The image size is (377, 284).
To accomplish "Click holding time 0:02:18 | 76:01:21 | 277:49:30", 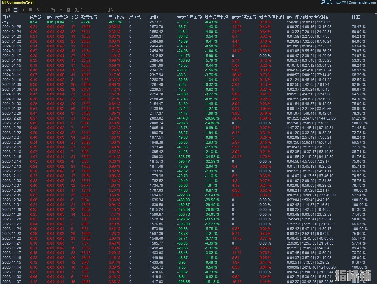I will (x=311, y=195).
